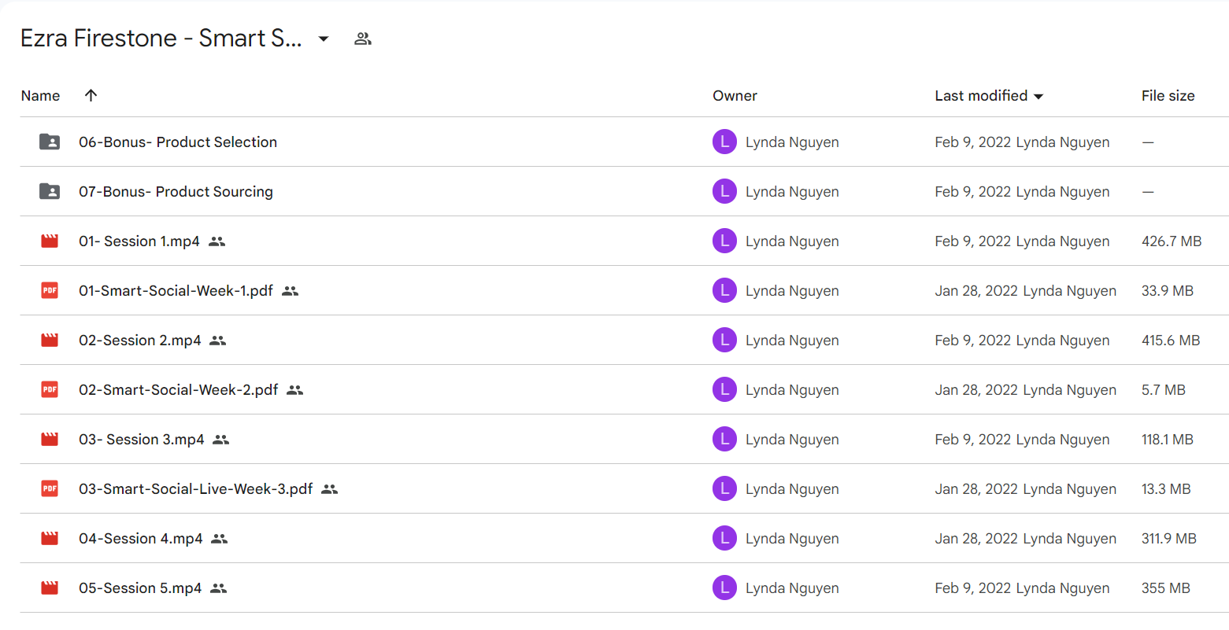The height and width of the screenshot is (630, 1229).
Task: Click the video icon for 02-Session 2.mp4
Action: pos(50,340)
